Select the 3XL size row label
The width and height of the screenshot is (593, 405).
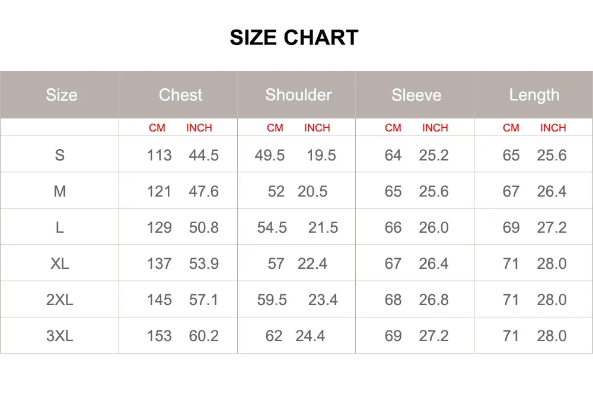click(x=60, y=336)
